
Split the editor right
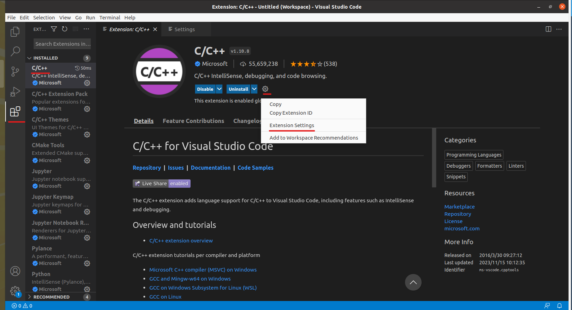[x=548, y=29]
